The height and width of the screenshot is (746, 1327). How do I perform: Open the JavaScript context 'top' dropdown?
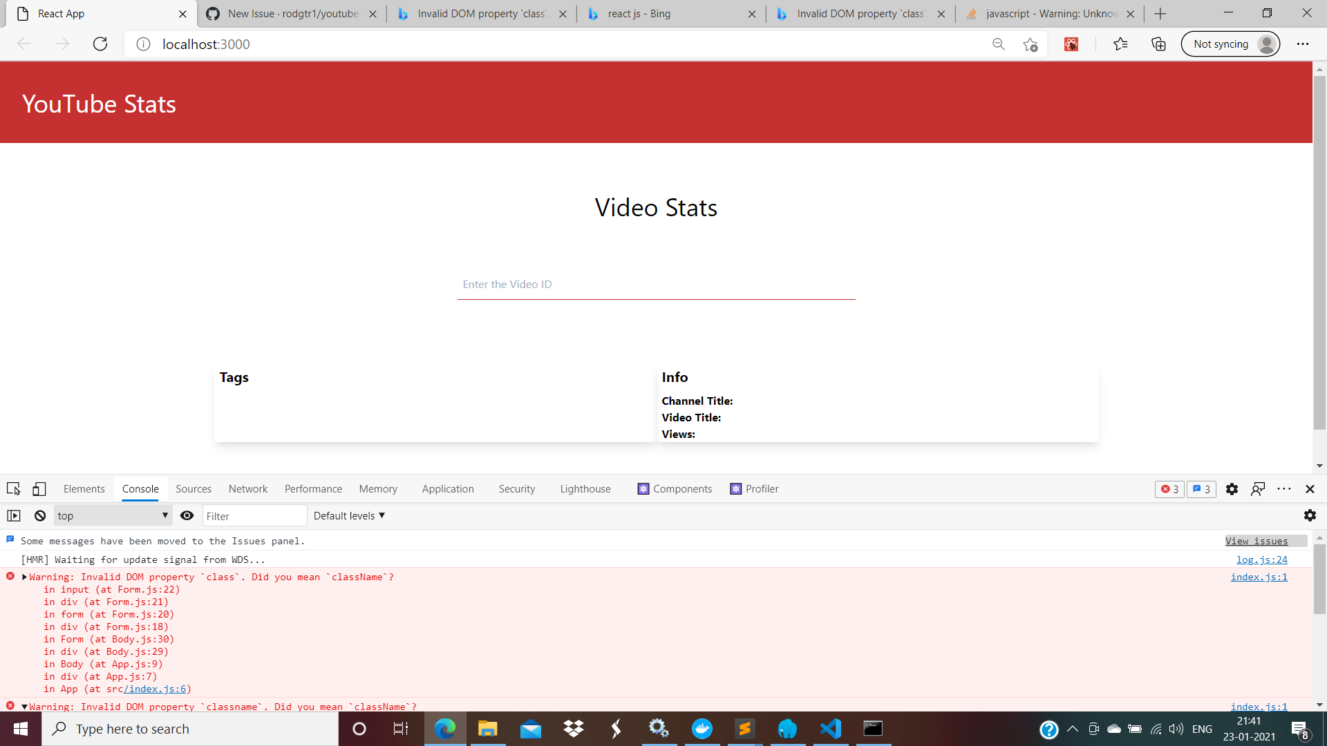click(x=113, y=515)
